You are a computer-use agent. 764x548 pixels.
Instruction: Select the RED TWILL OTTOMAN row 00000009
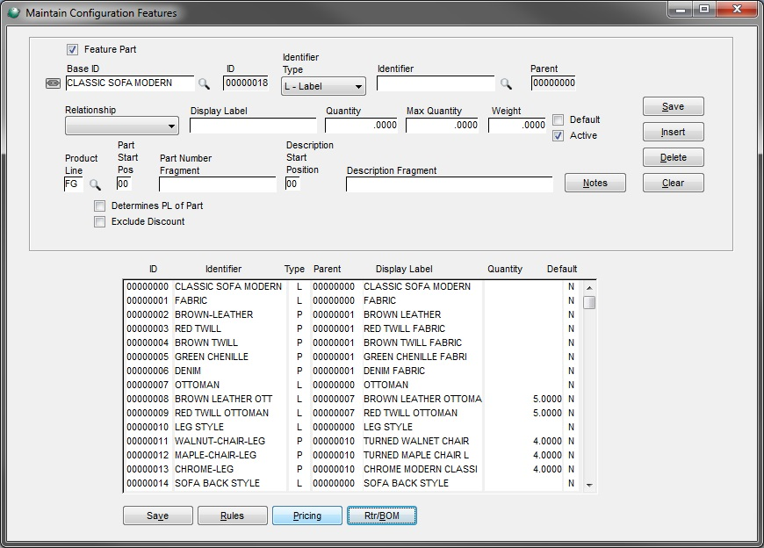pos(352,413)
